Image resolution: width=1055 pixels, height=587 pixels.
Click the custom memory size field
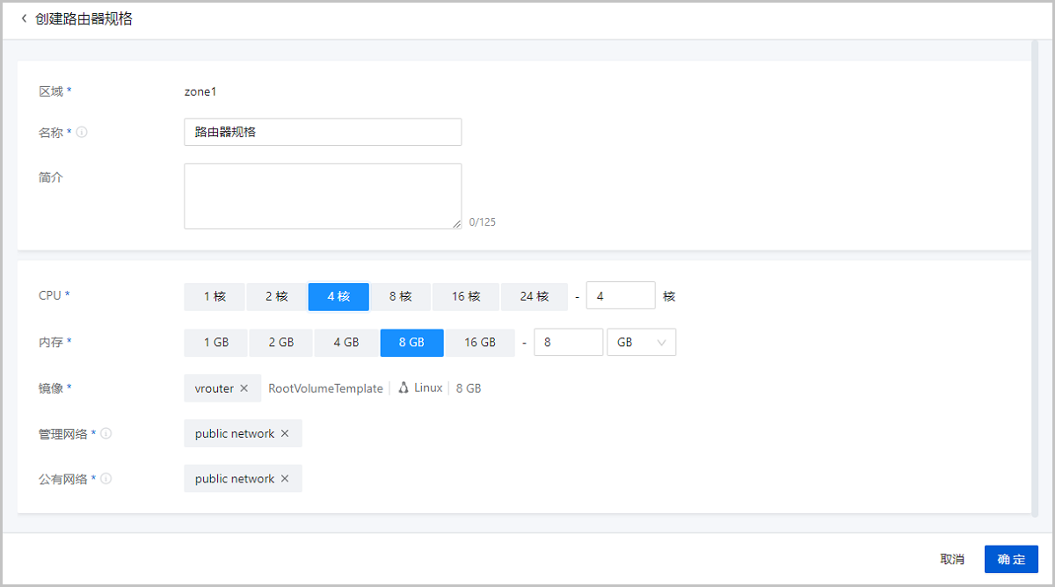pyautogui.click(x=568, y=342)
